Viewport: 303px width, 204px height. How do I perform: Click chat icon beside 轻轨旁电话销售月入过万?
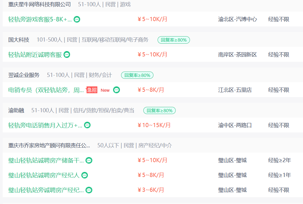coord(87,125)
